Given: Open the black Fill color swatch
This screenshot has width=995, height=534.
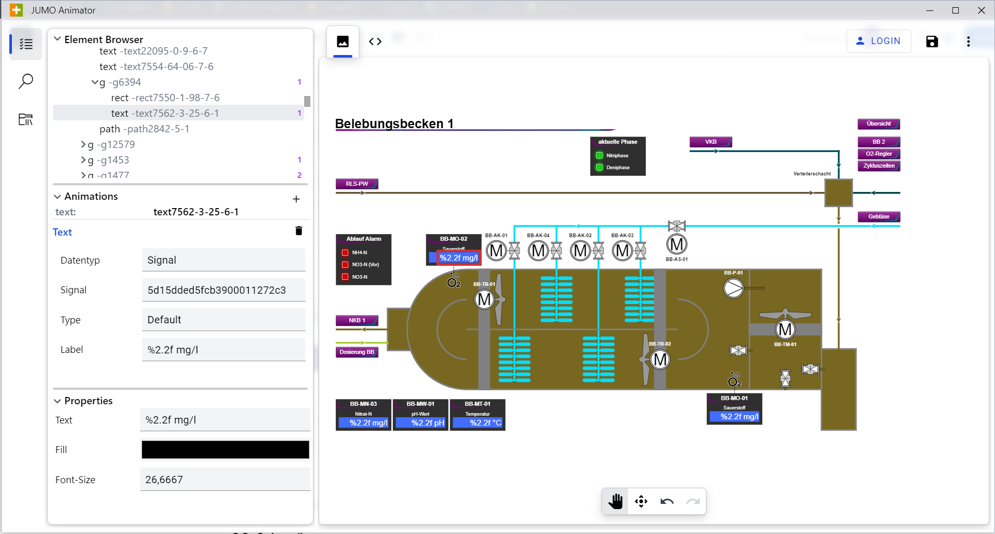Looking at the screenshot, I should [x=225, y=449].
